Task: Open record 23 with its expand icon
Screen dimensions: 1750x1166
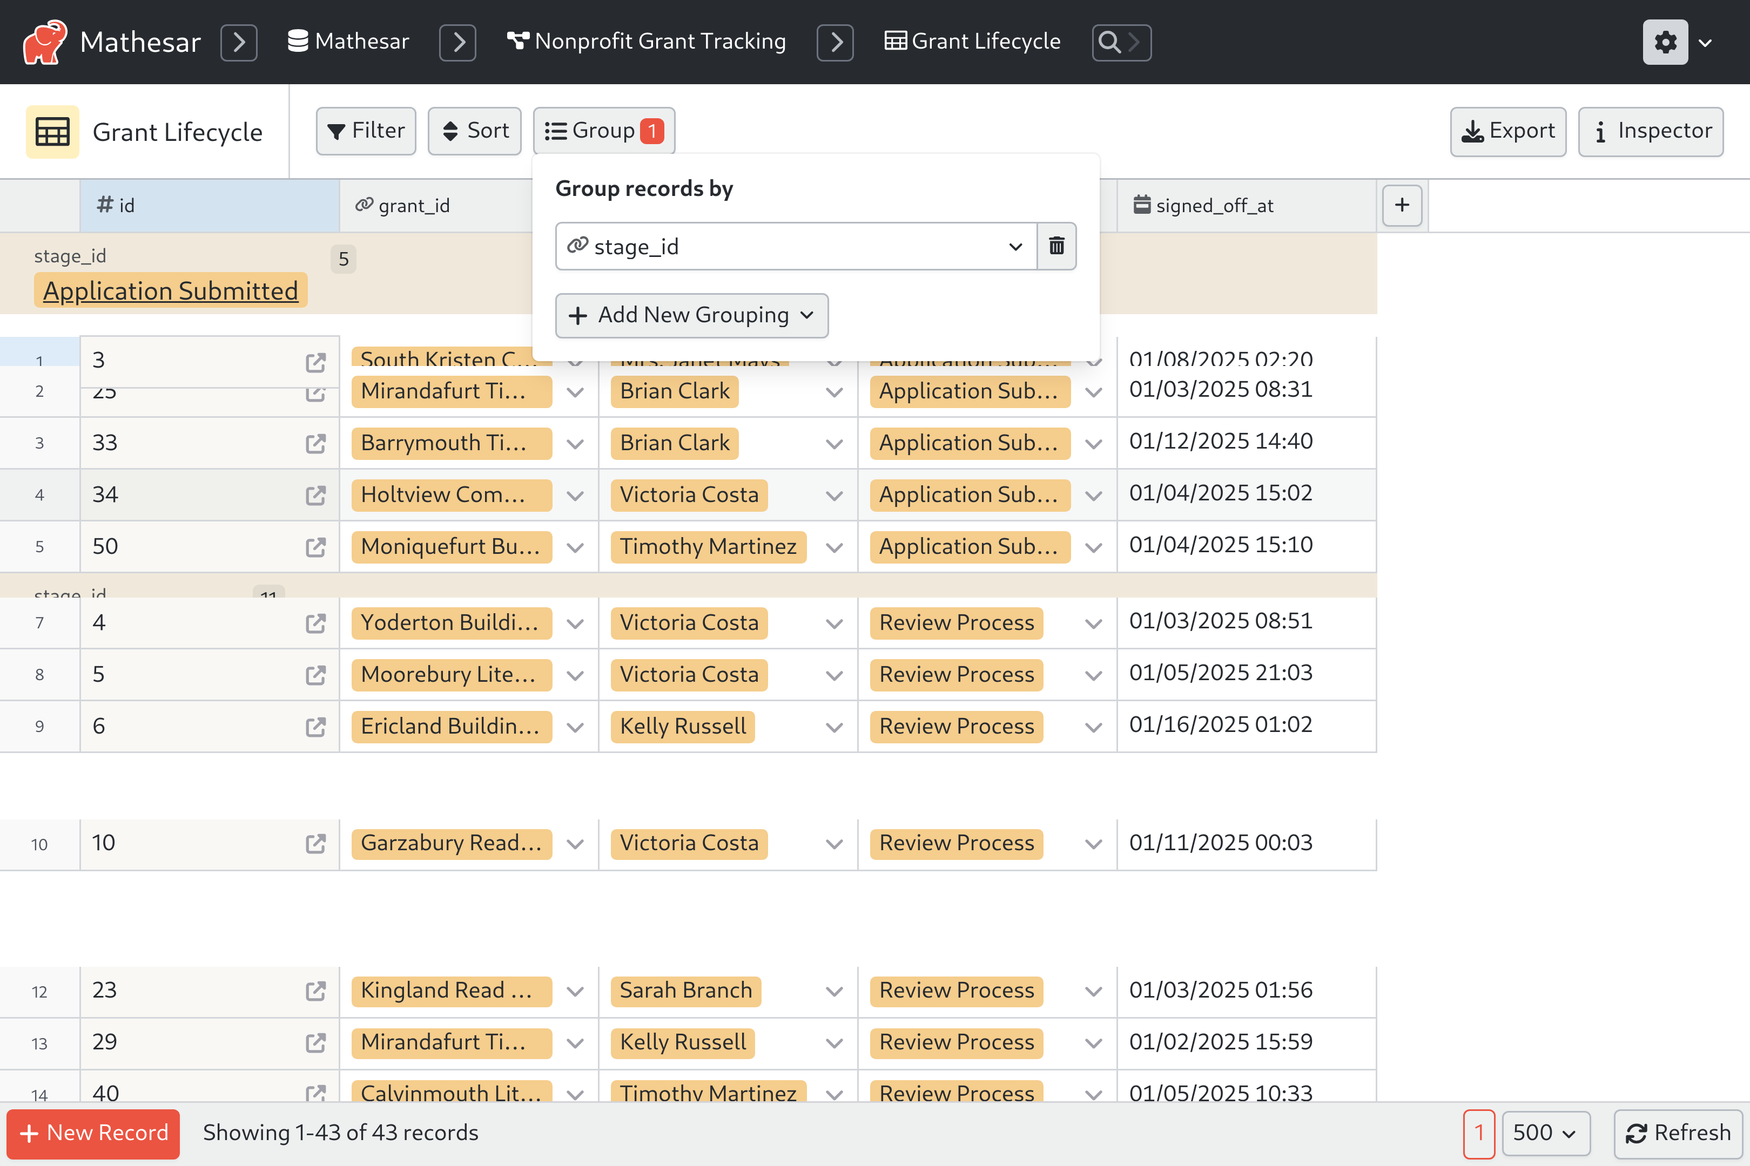Action: tap(315, 991)
